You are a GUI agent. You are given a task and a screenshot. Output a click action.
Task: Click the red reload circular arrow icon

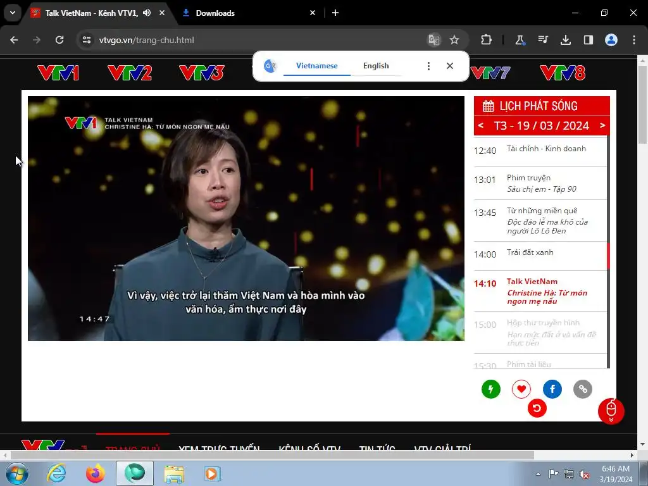[537, 408]
